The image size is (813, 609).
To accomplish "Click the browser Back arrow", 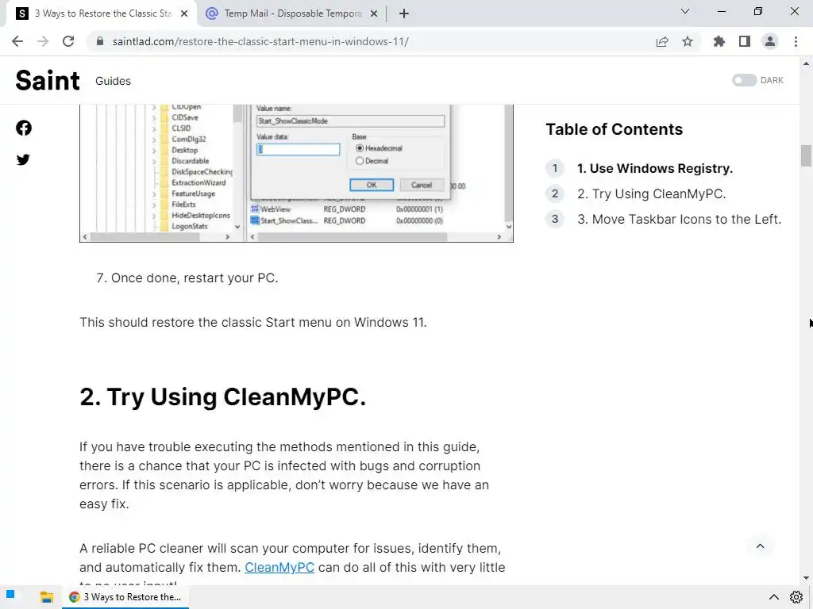I will [x=17, y=41].
